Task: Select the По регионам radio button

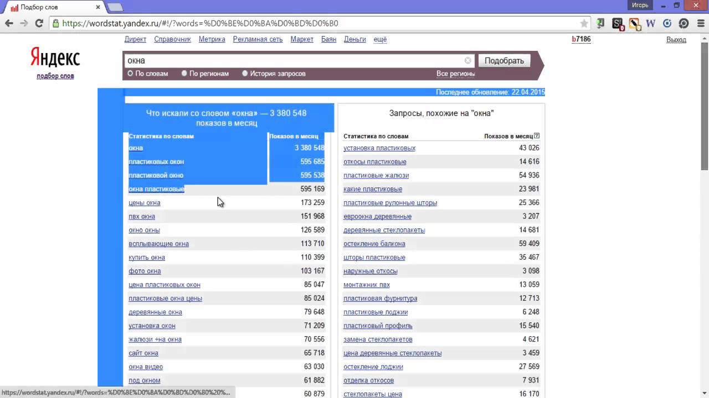Action: pos(184,73)
